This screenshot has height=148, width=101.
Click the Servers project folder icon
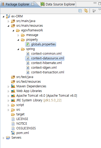[8, 138]
